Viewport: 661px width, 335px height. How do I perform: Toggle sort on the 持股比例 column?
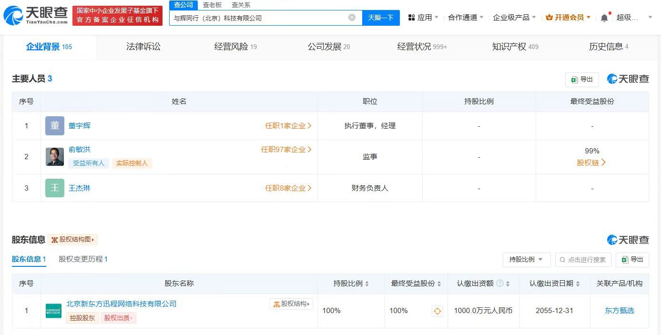click(366, 283)
